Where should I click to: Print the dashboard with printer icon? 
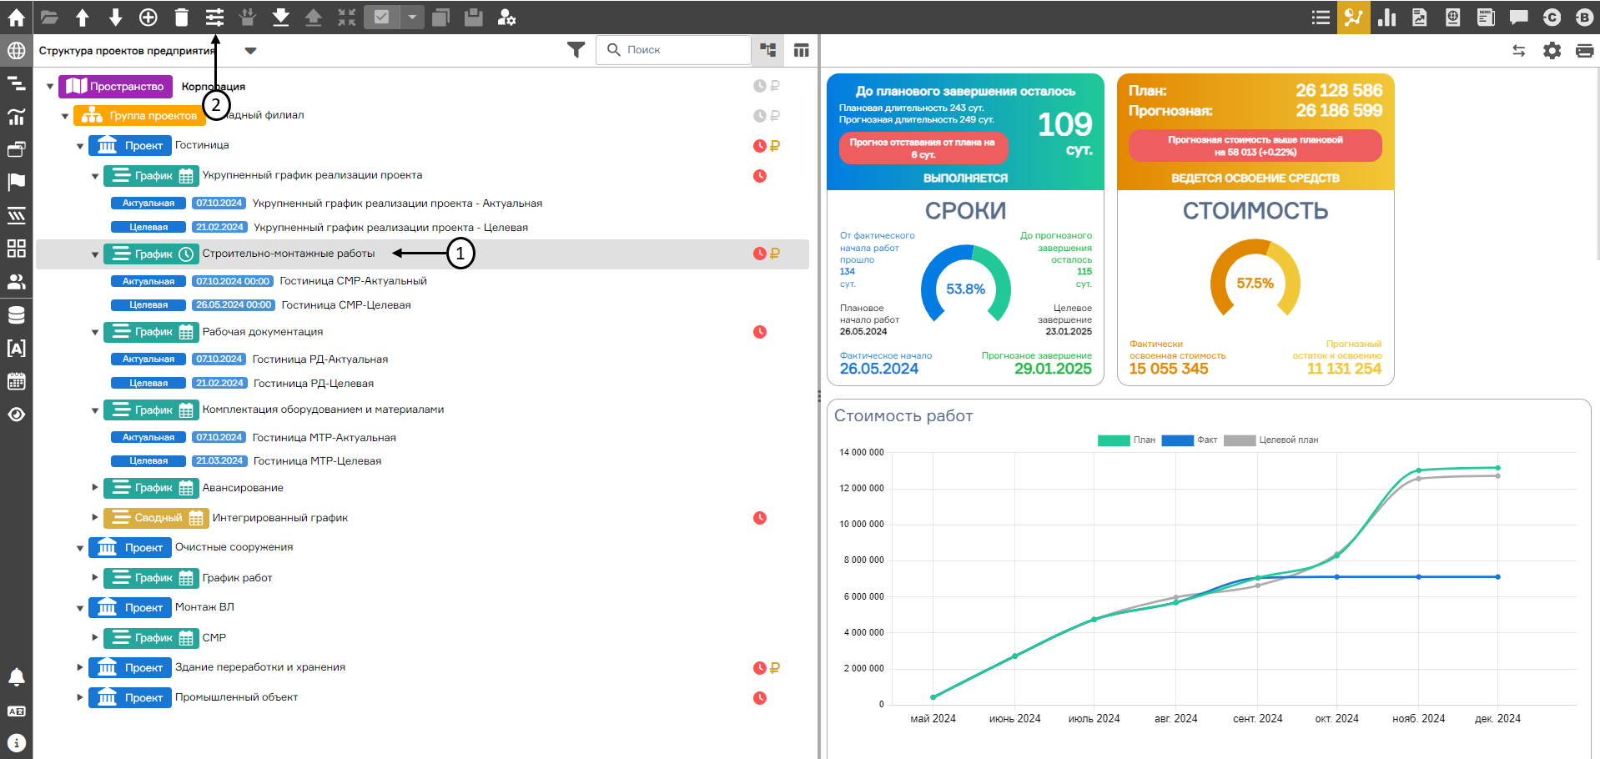point(1585,51)
